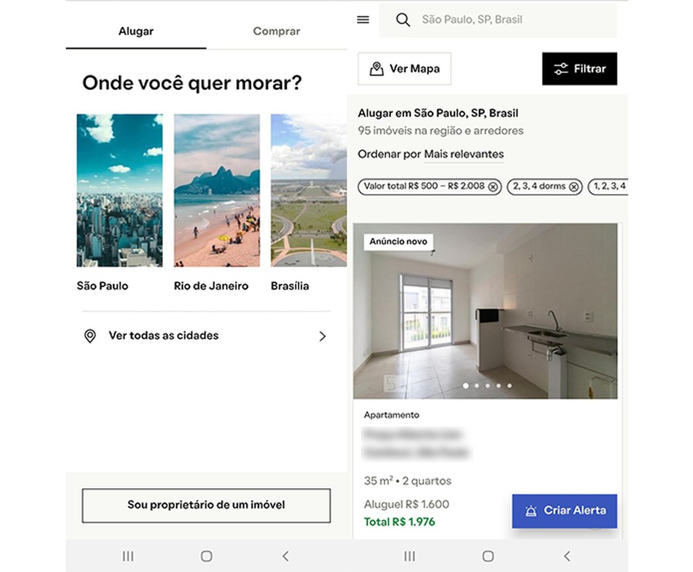Dismiss the 2, 3, 4 dorms filter chip

[574, 187]
